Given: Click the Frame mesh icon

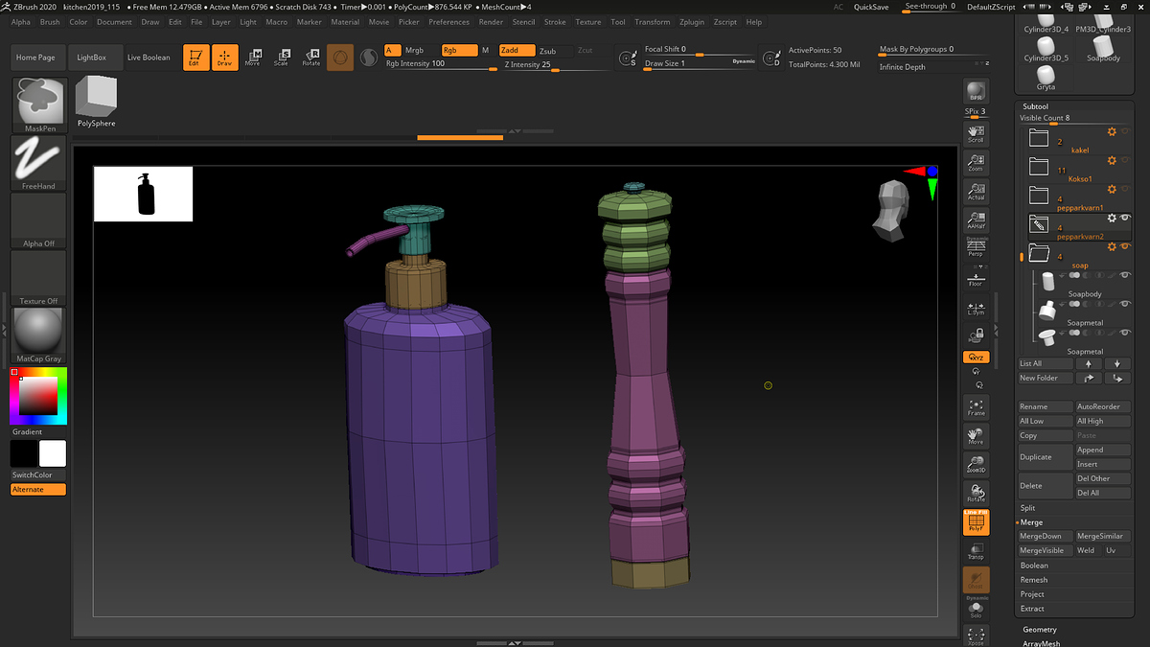Looking at the screenshot, I should point(976,407).
